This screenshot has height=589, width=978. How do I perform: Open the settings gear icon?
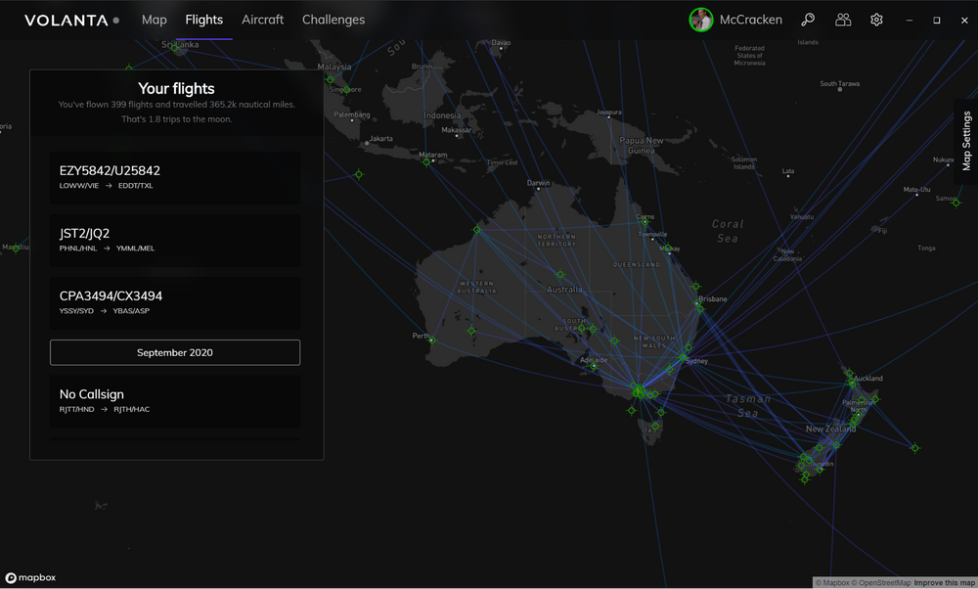coord(876,19)
